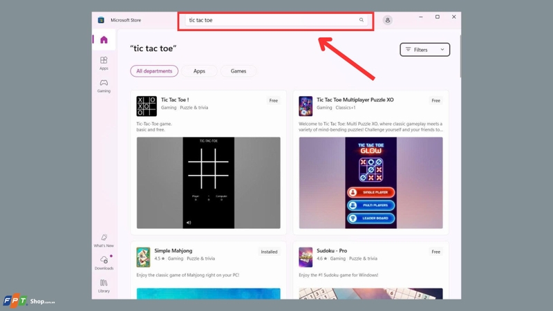Click Free button for Tic Tac Toe !
The width and height of the screenshot is (553, 311).
click(273, 100)
